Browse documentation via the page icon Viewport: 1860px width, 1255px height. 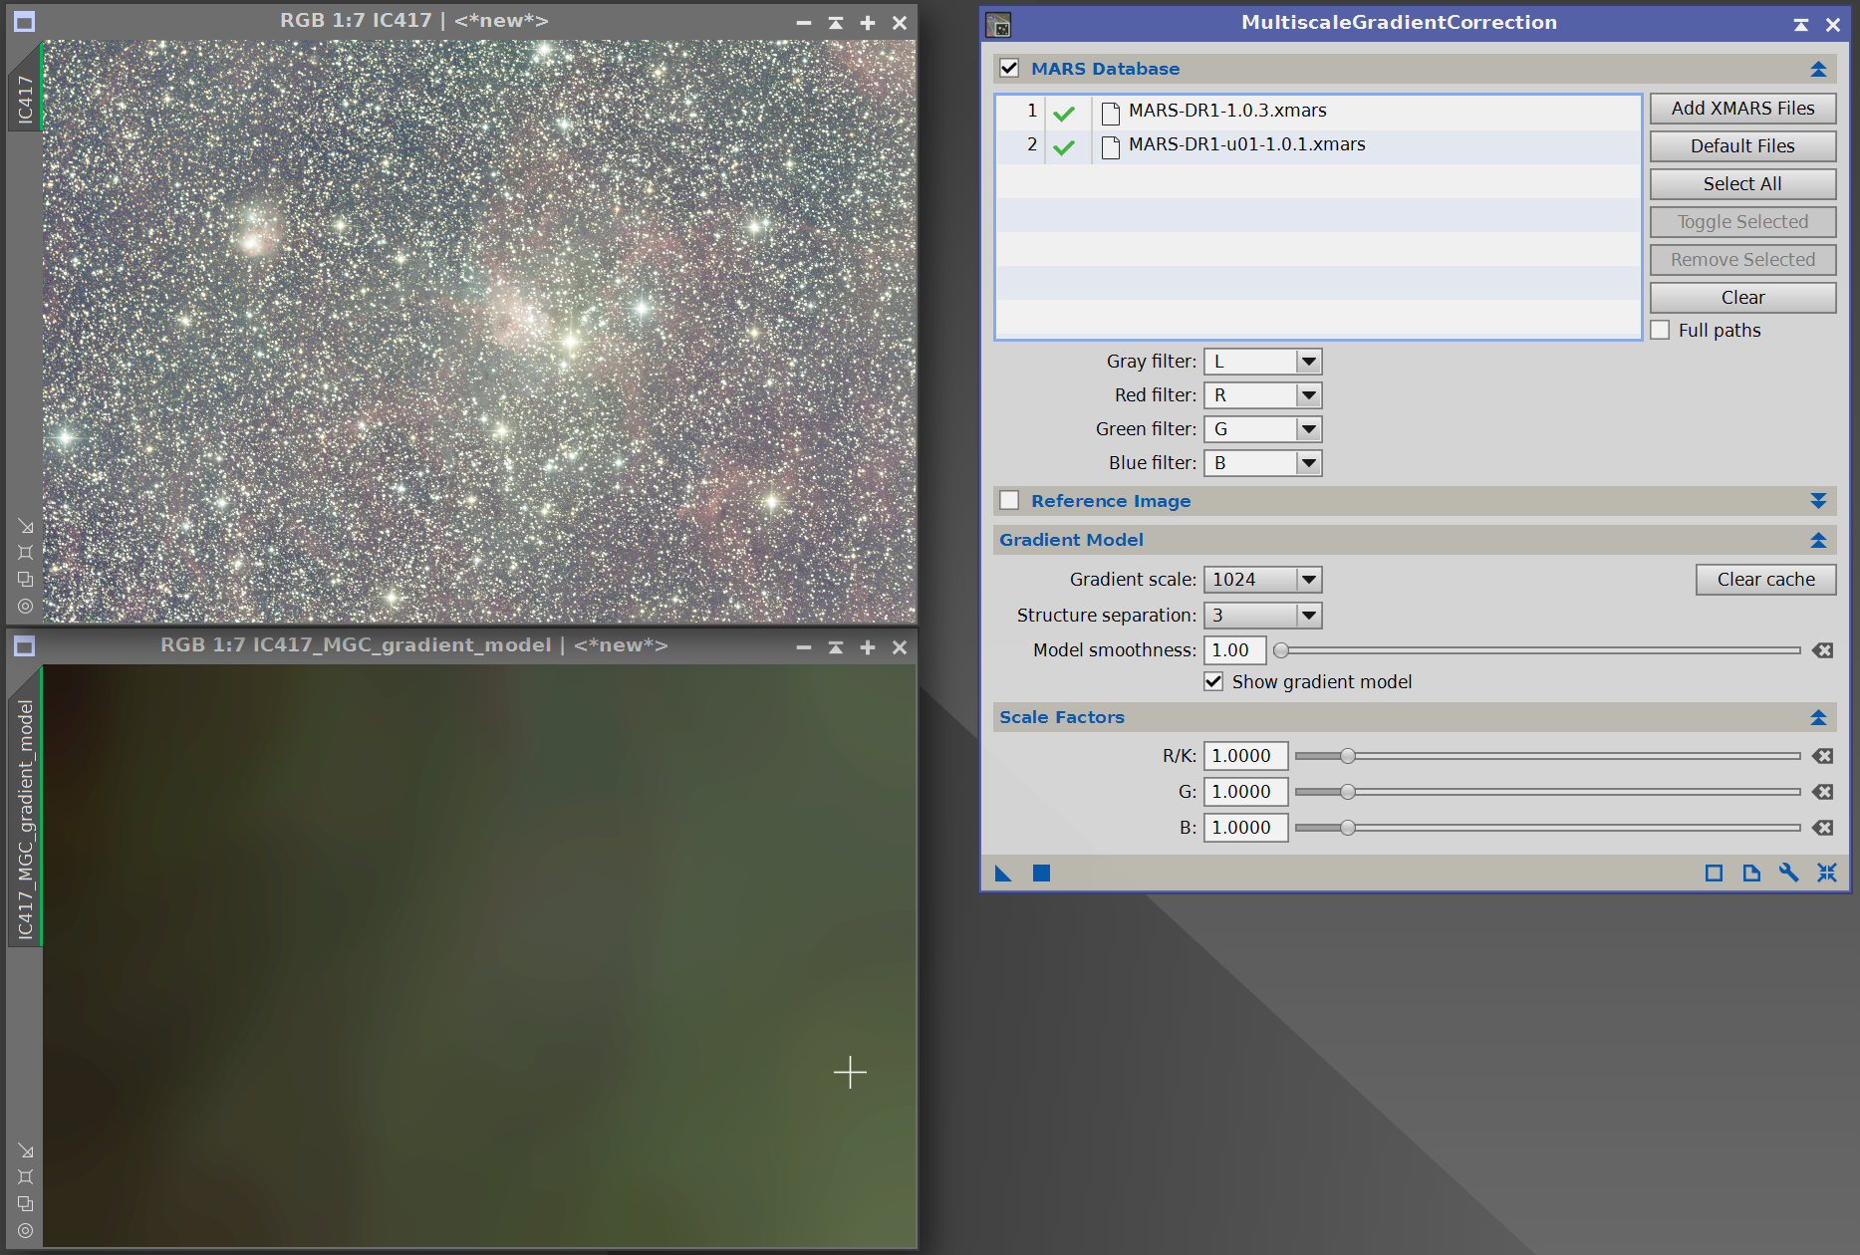pos(1752,873)
